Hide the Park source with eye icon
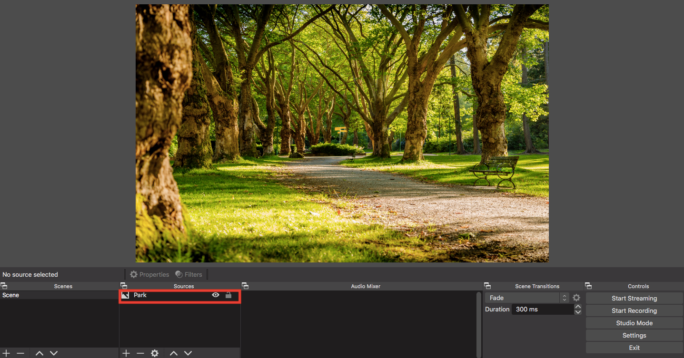Screen dimensions: 684x358 click(216, 295)
